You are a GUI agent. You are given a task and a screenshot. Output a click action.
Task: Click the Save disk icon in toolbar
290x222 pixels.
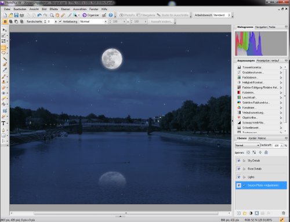coord(16,15)
